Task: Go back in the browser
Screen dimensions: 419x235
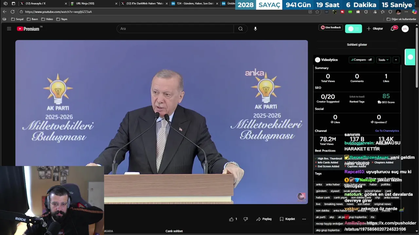Action: (5, 12)
